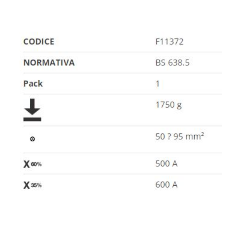Viewport: 232px width, 232px height.
Task: Click the 500 A current value
Action: pos(166,164)
